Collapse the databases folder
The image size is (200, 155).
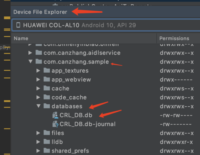click(38, 106)
